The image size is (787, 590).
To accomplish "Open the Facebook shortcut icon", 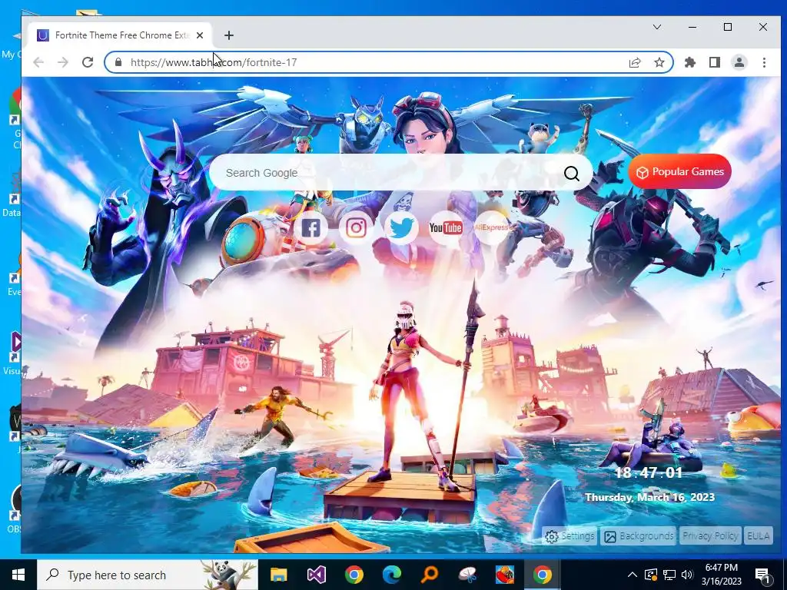I will [x=310, y=228].
